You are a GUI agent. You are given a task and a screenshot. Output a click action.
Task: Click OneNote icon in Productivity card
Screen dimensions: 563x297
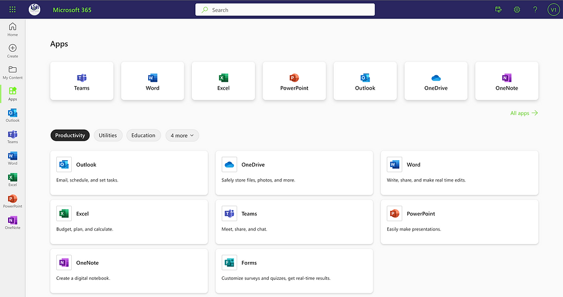(64, 263)
